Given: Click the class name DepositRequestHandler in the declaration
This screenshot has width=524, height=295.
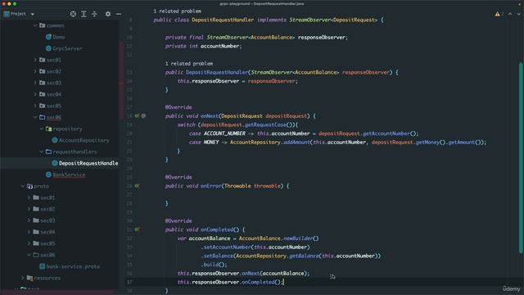Looking at the screenshot, I should coord(223,20).
